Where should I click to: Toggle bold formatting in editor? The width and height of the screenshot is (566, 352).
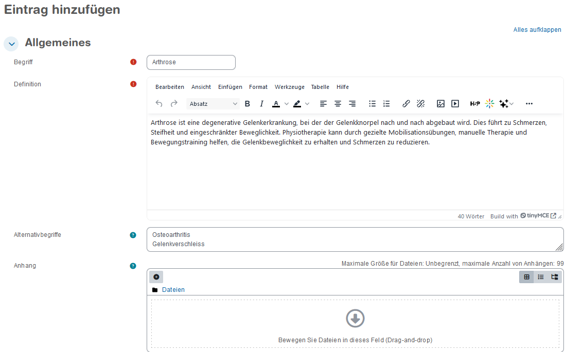[x=247, y=104]
